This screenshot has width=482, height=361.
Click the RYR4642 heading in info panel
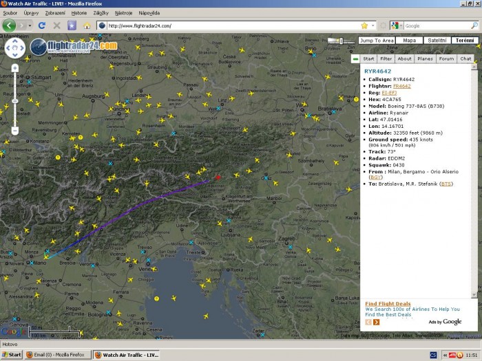click(377, 72)
